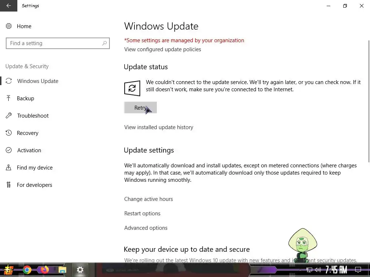Viewport: 370px width, 277px height.
Task: Select Windows Update in sidebar
Action: 38,81
